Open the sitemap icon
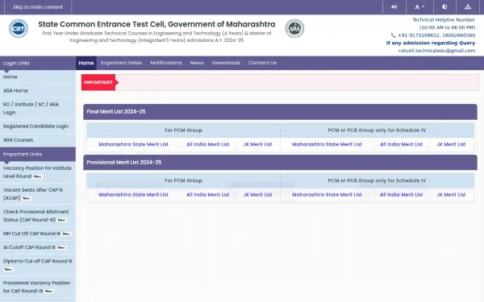 point(468,6)
